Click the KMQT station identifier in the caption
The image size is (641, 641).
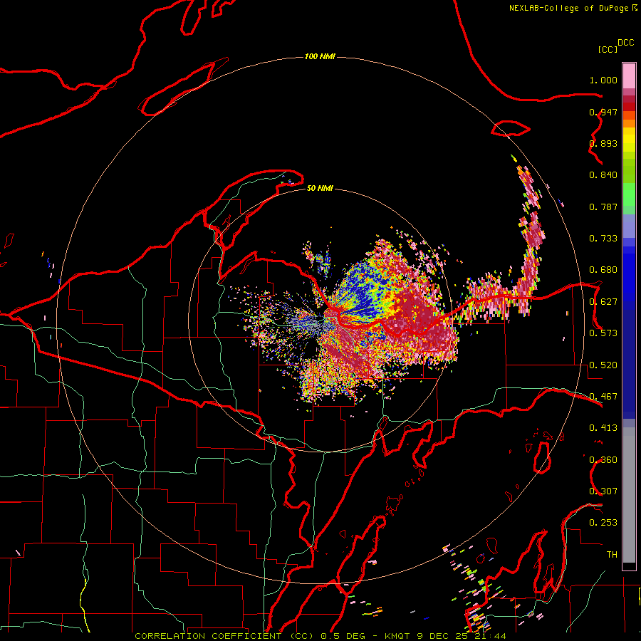[x=398, y=636]
